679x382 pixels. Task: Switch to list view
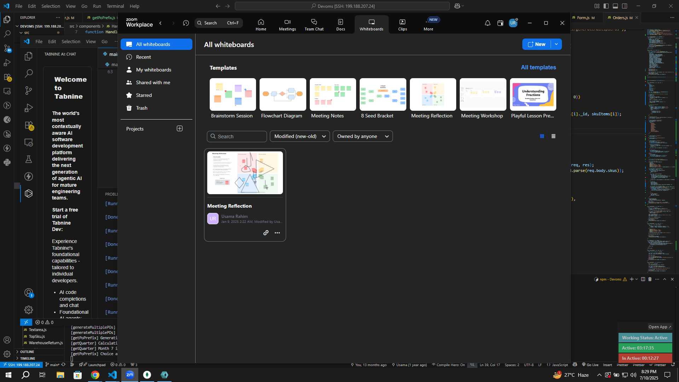553,136
